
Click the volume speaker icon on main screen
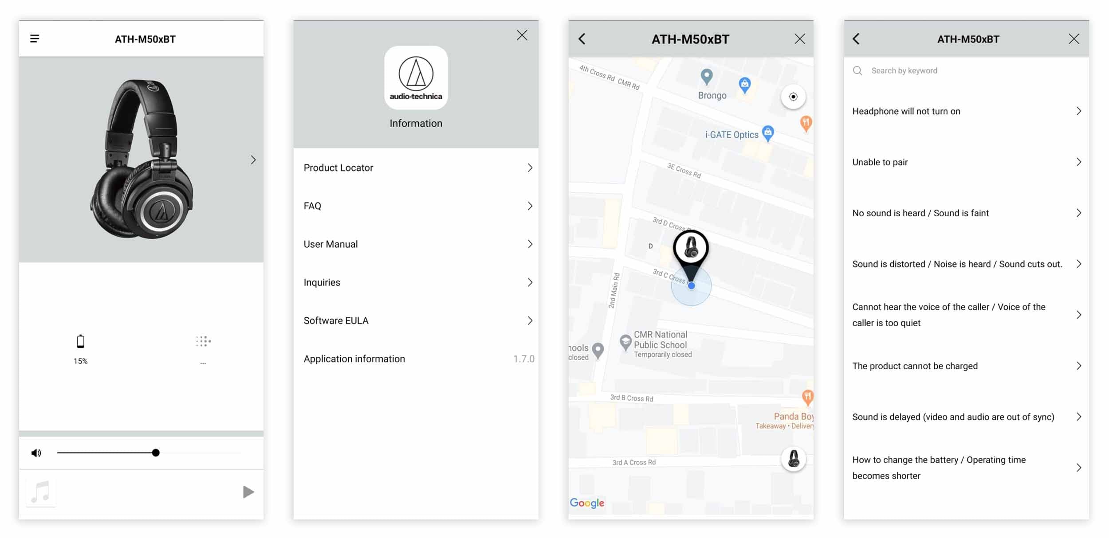click(x=35, y=452)
